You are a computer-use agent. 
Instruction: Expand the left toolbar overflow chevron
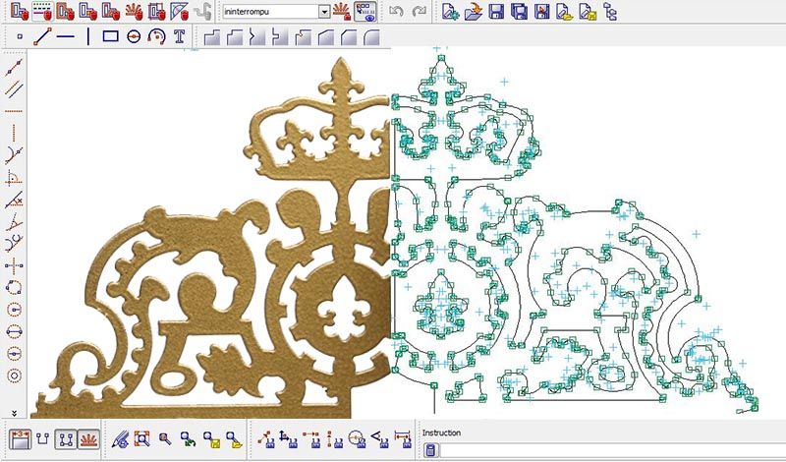(x=14, y=412)
